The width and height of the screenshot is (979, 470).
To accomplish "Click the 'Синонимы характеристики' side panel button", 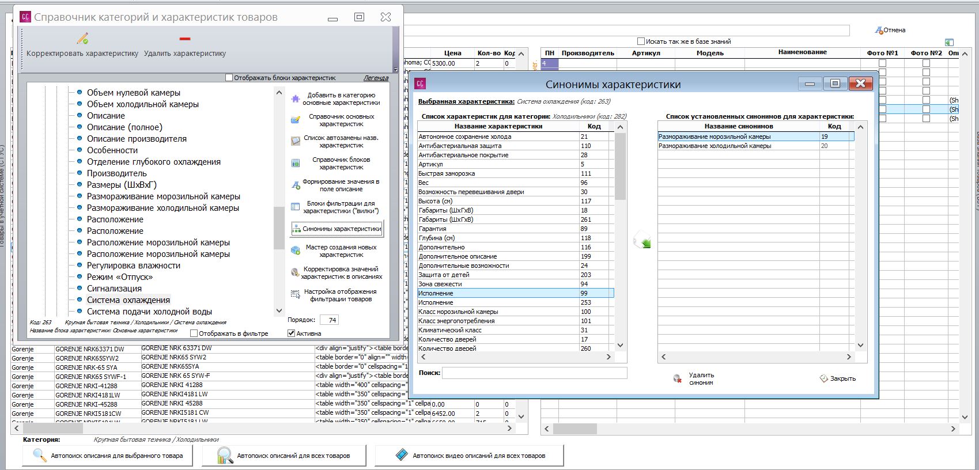I will (337, 229).
